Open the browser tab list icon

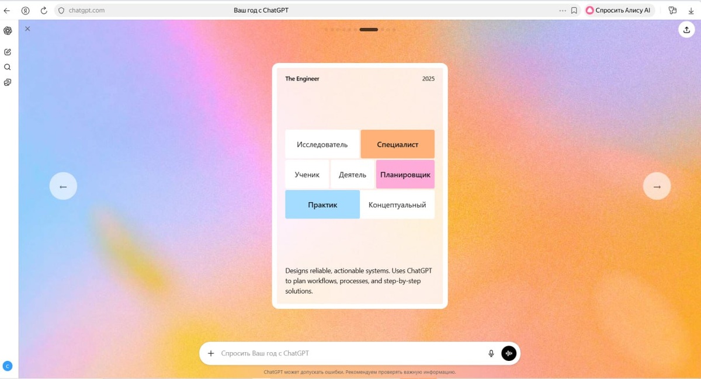pyautogui.click(x=673, y=11)
